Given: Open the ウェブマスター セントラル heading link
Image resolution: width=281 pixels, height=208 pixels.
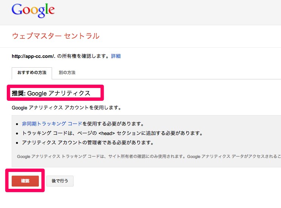Looking at the screenshot, I should 55,36.
